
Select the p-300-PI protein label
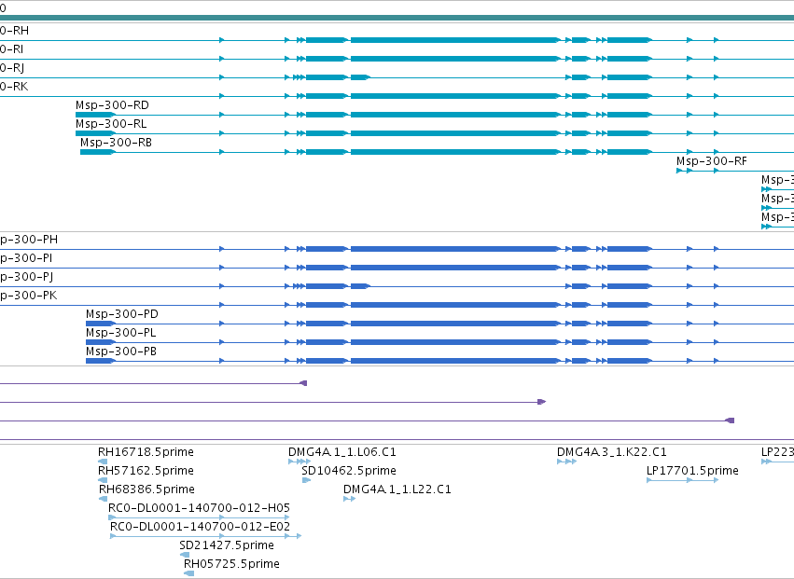coord(26,258)
